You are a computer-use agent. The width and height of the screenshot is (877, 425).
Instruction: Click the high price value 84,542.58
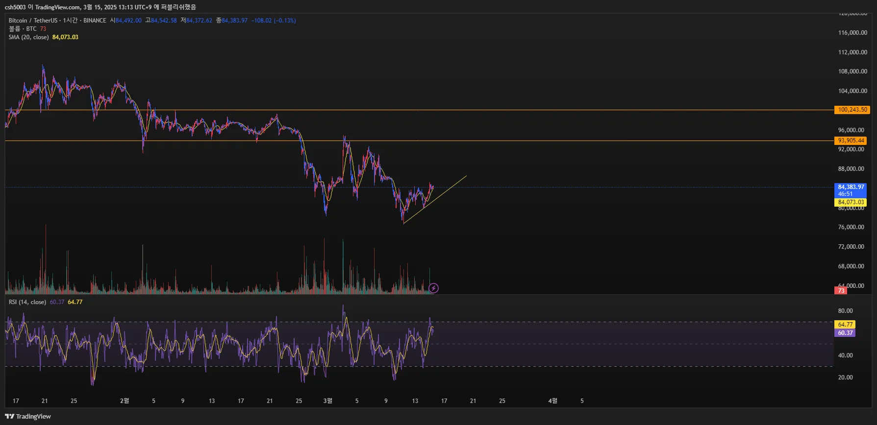[164, 21]
